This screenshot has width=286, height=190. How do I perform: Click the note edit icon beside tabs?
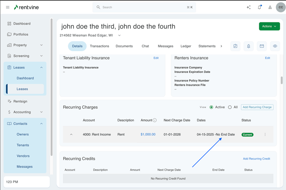[x=235, y=46]
